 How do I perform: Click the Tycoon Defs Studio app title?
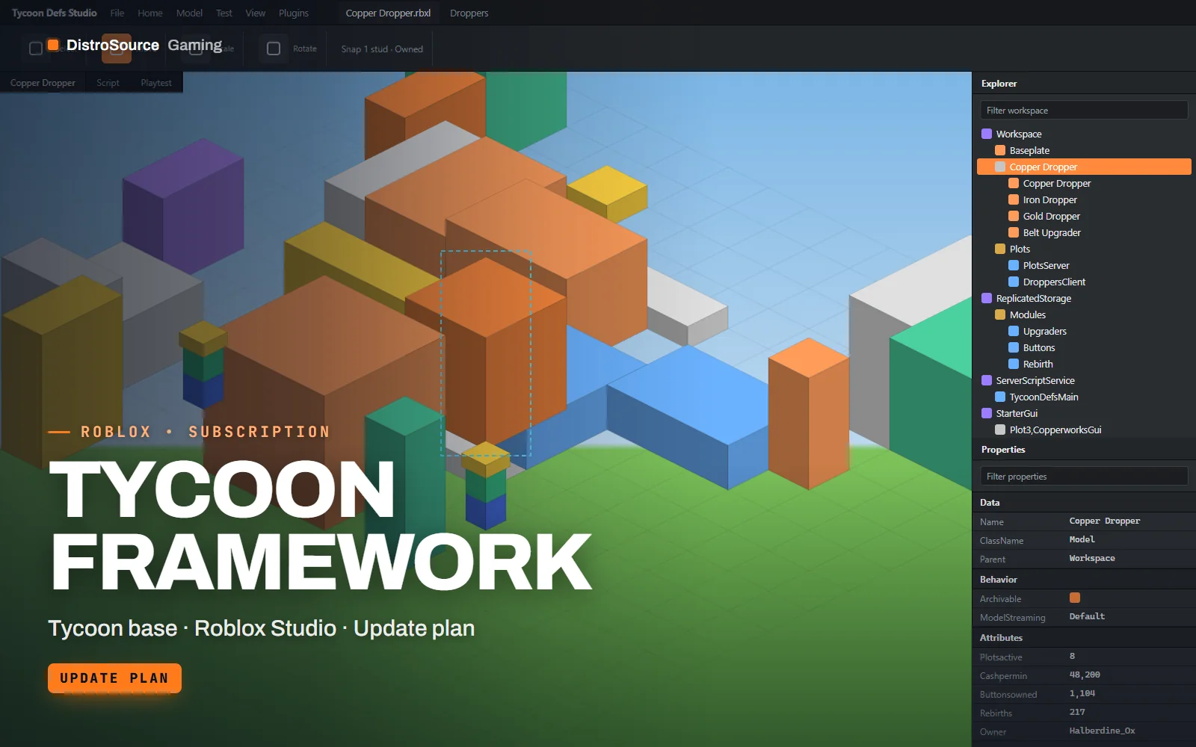click(x=54, y=13)
